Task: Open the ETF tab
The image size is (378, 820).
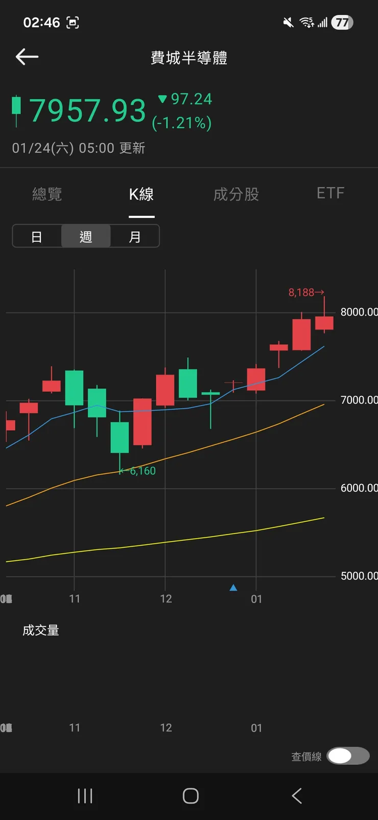Action: pyautogui.click(x=330, y=193)
